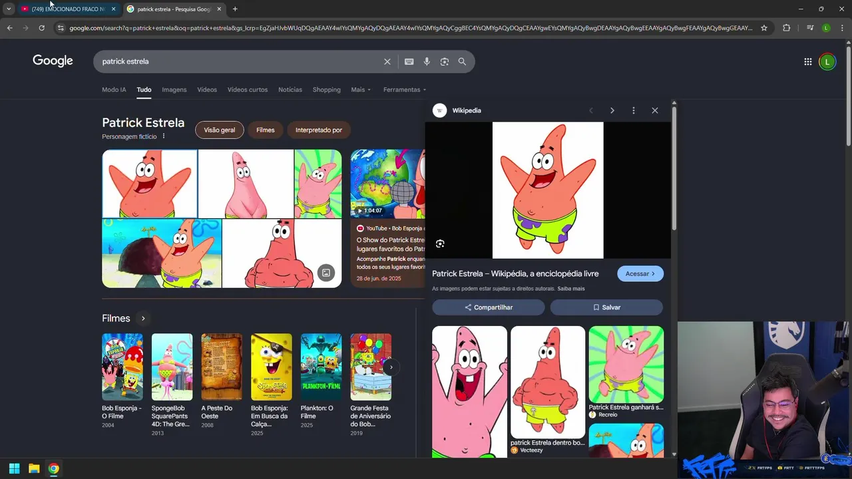Play the 1:04:07 YouTube video thumbnail
The image size is (852, 479).
tap(387, 184)
